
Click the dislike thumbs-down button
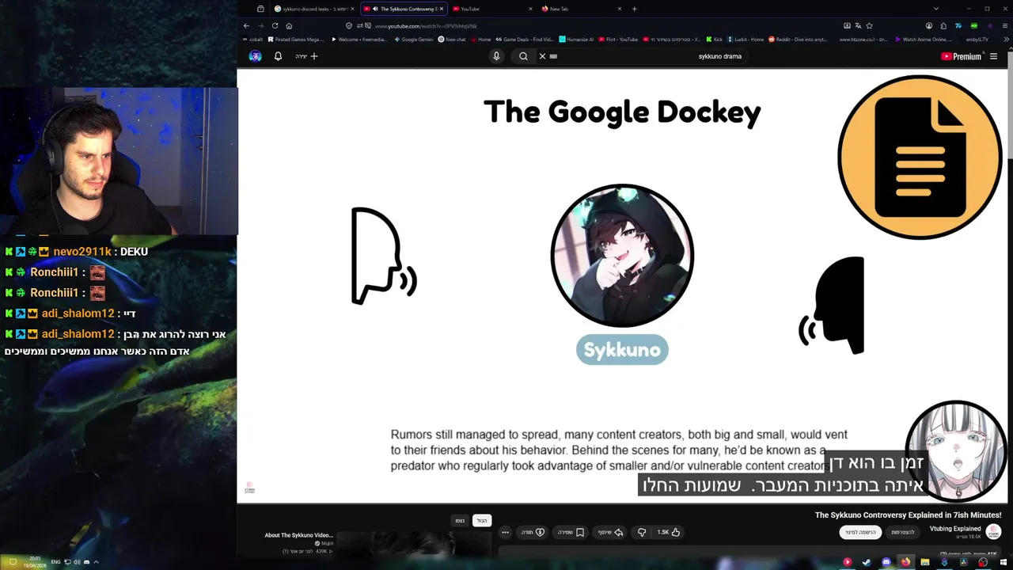pyautogui.click(x=642, y=532)
